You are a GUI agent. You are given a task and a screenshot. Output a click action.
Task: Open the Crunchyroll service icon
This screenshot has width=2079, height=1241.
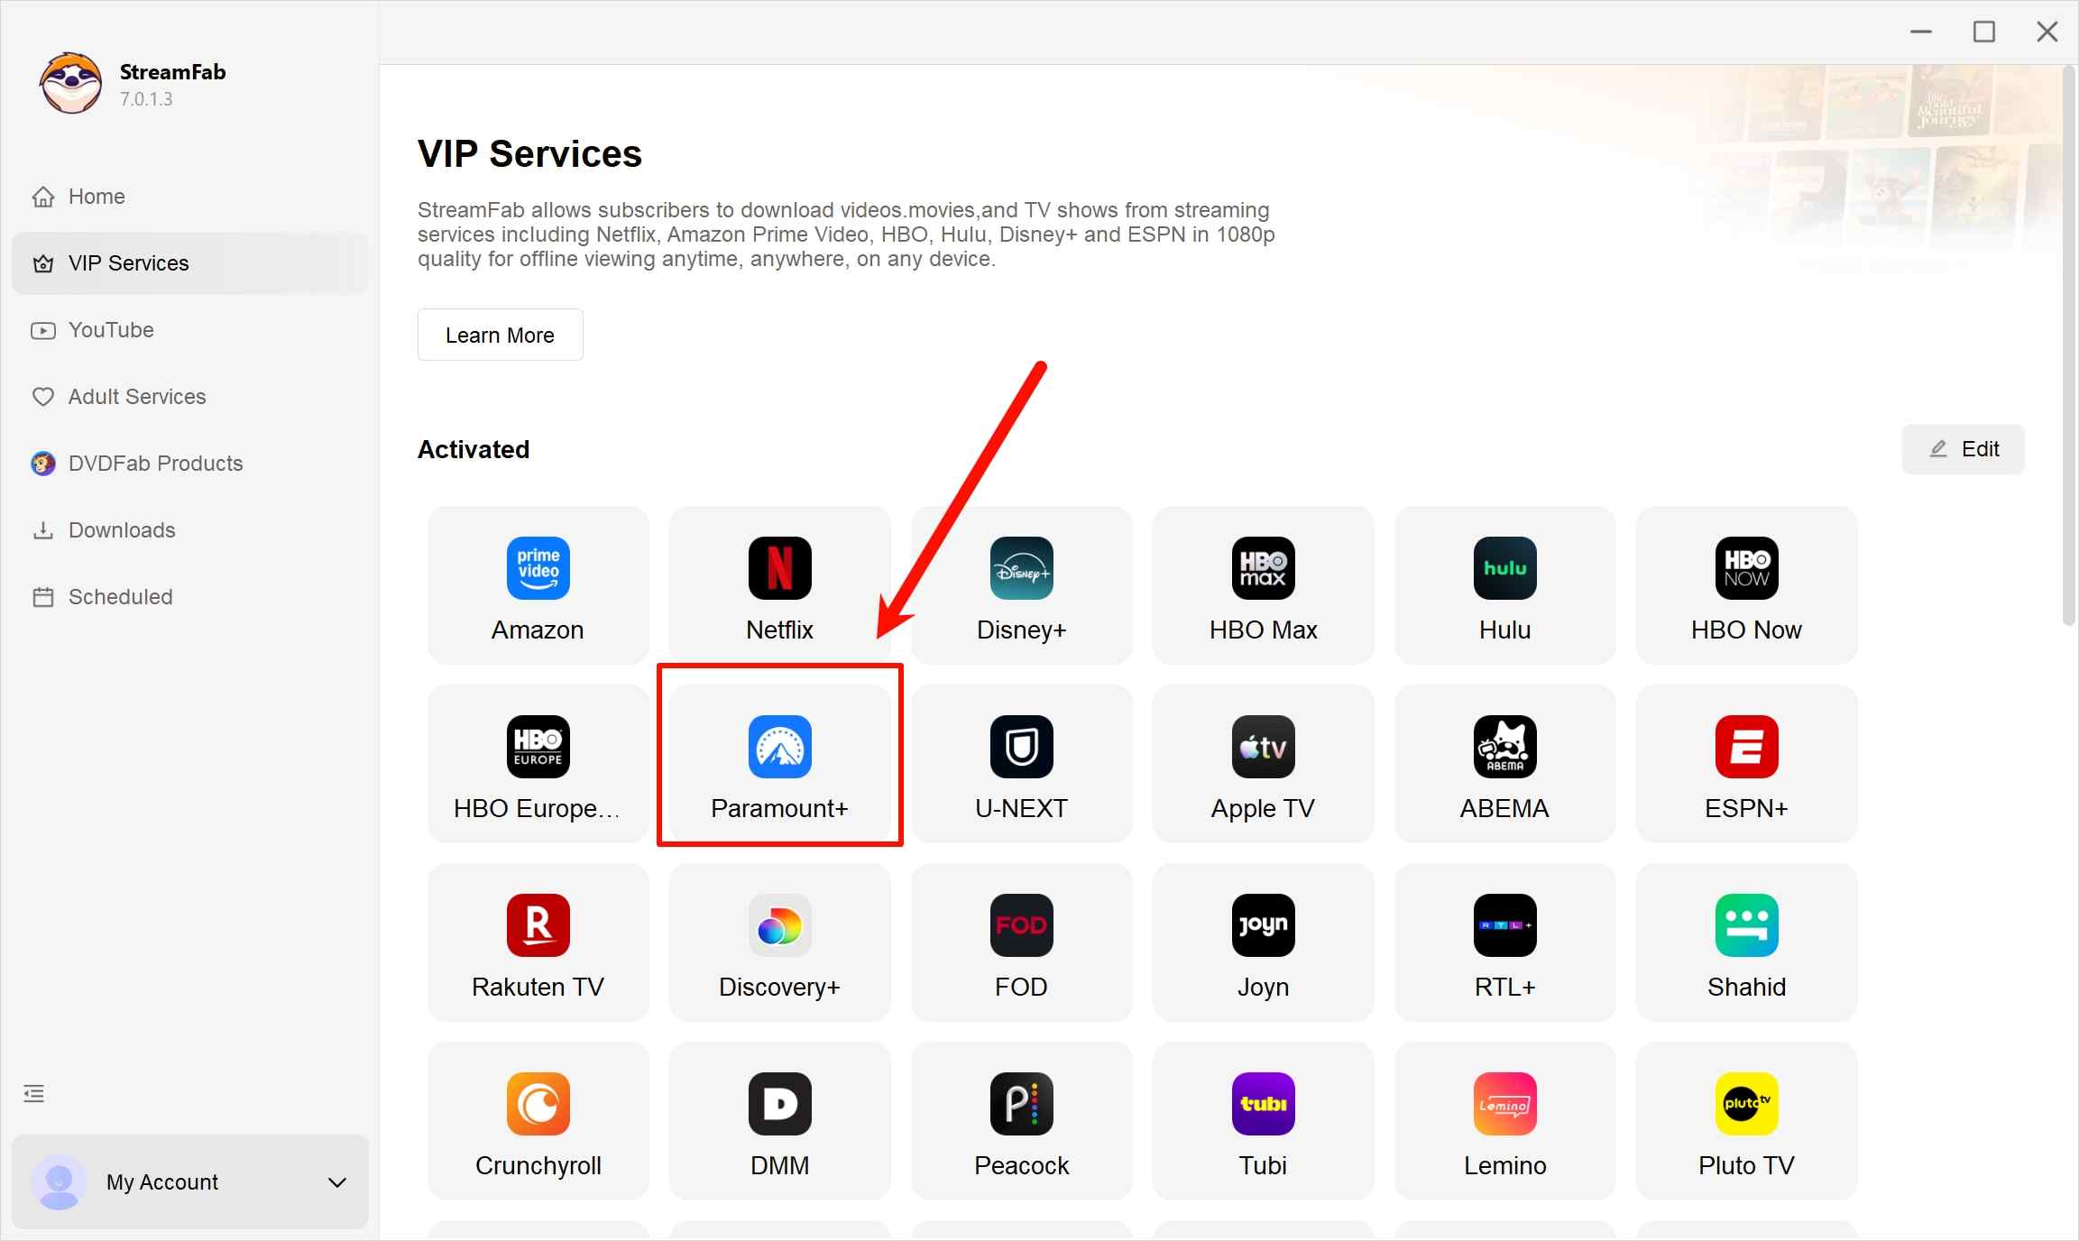538,1105
